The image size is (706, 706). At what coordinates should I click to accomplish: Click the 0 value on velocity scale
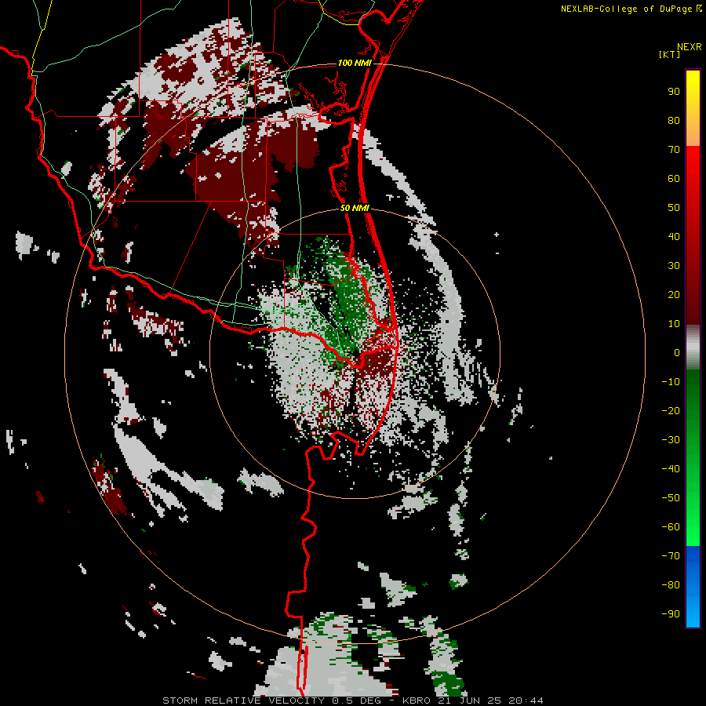[x=677, y=352]
